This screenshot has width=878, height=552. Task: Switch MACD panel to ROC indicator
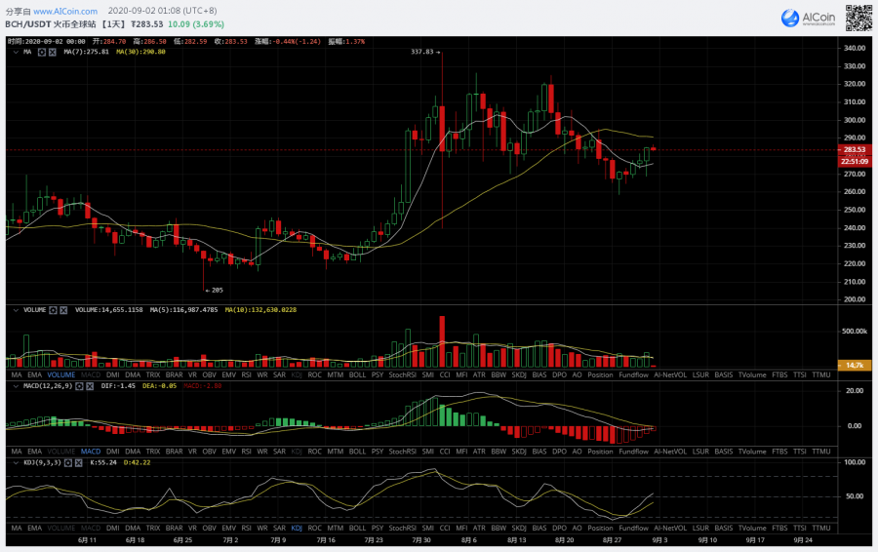315,452
